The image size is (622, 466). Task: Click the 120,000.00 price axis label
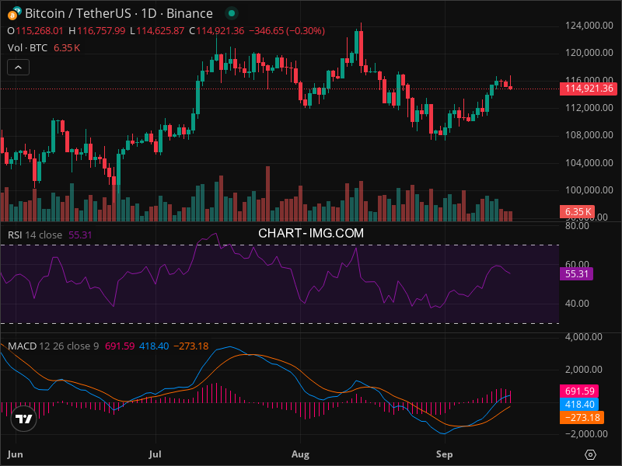[x=589, y=53]
